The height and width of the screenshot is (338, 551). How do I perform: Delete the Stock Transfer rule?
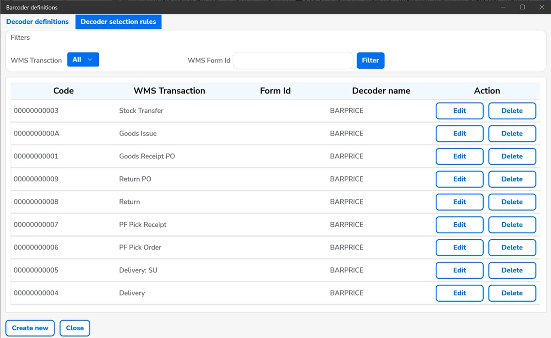coord(512,111)
